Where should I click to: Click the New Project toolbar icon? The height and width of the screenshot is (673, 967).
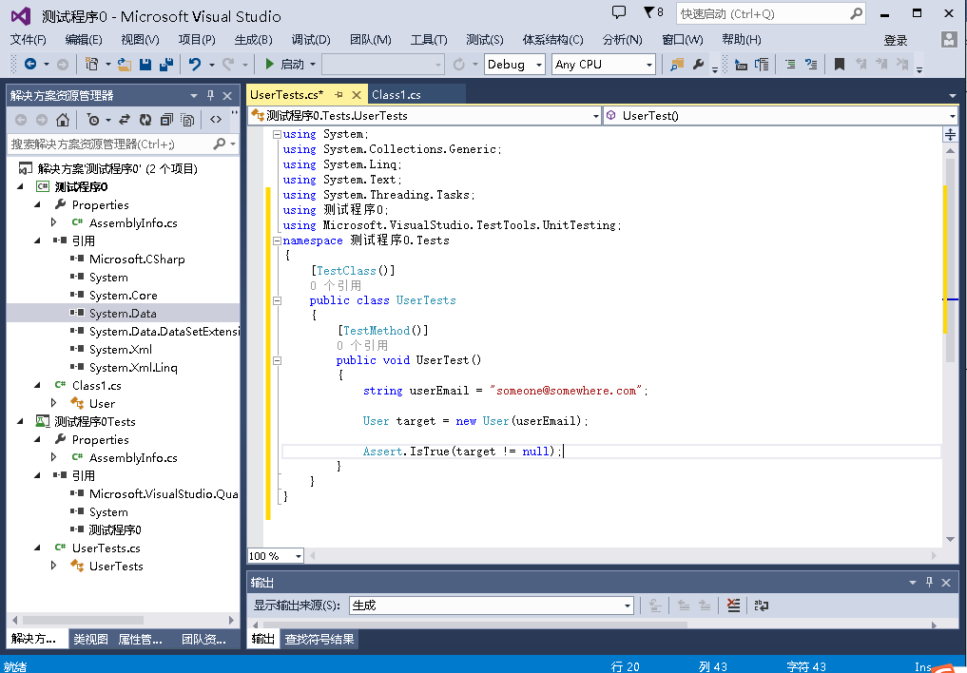[92, 64]
